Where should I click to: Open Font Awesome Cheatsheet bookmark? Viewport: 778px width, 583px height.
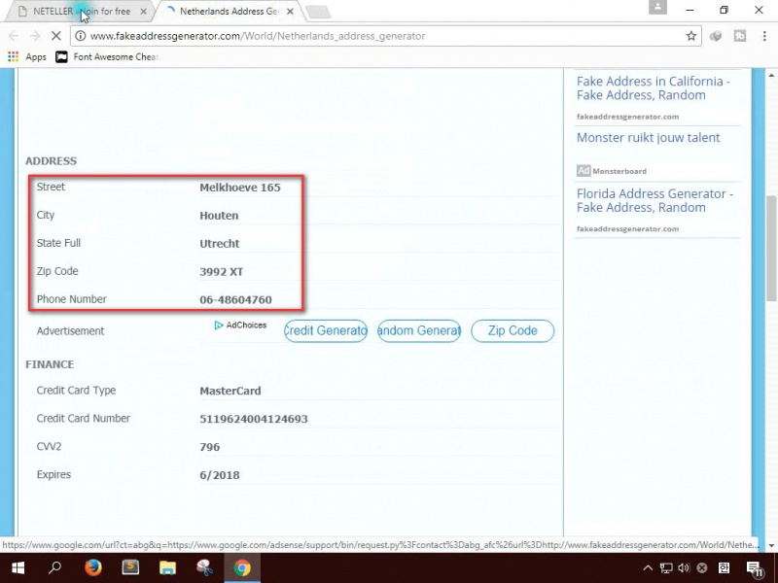point(107,57)
